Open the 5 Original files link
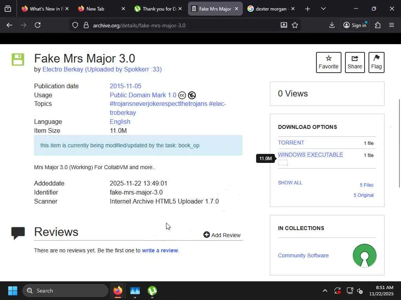Viewport: 401px width, 300px height. tap(364, 195)
